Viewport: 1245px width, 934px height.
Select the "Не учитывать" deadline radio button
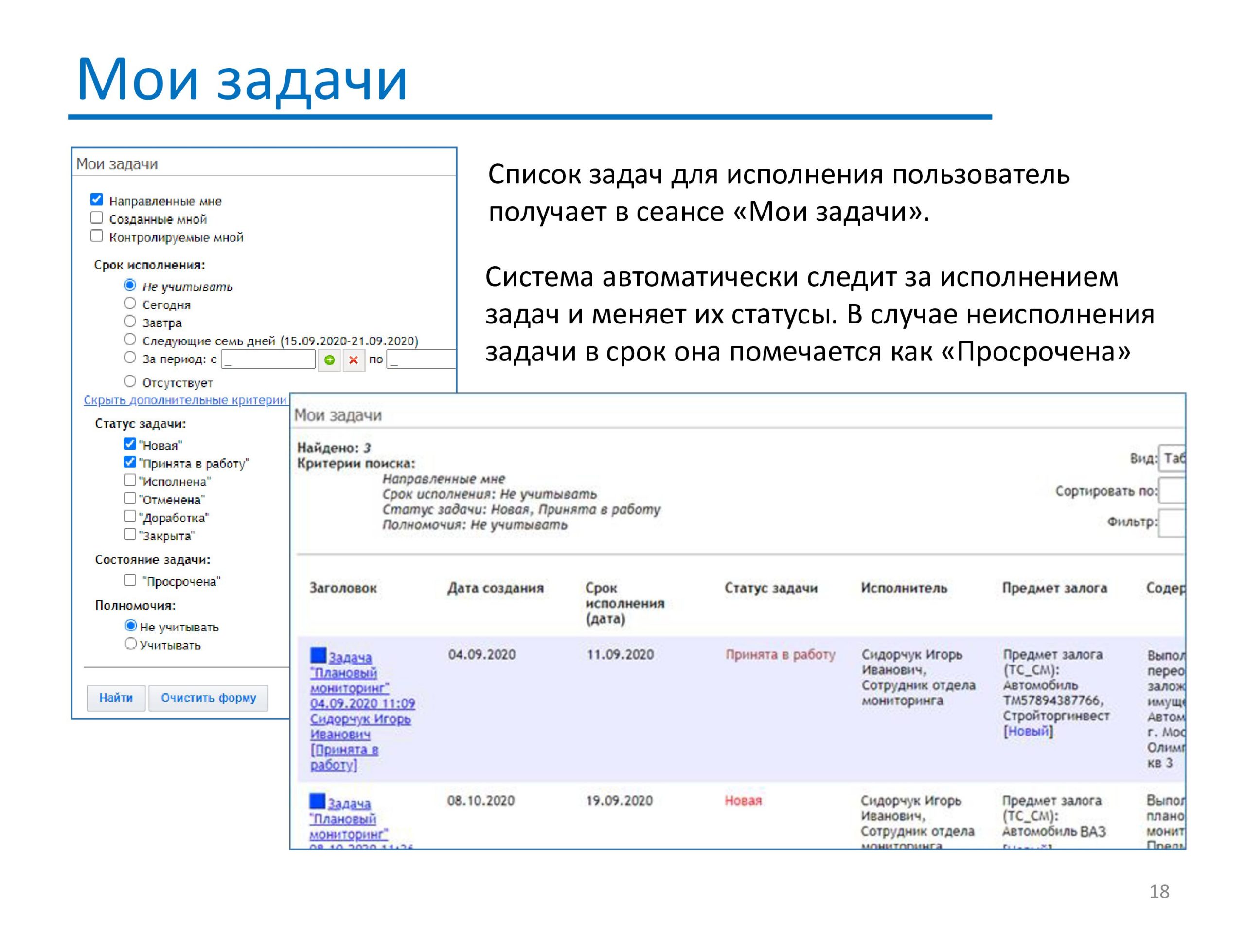click(x=130, y=285)
